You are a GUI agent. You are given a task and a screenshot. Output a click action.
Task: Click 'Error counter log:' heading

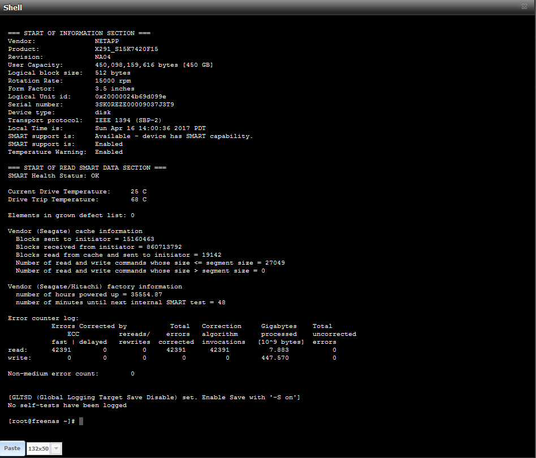coord(43,318)
